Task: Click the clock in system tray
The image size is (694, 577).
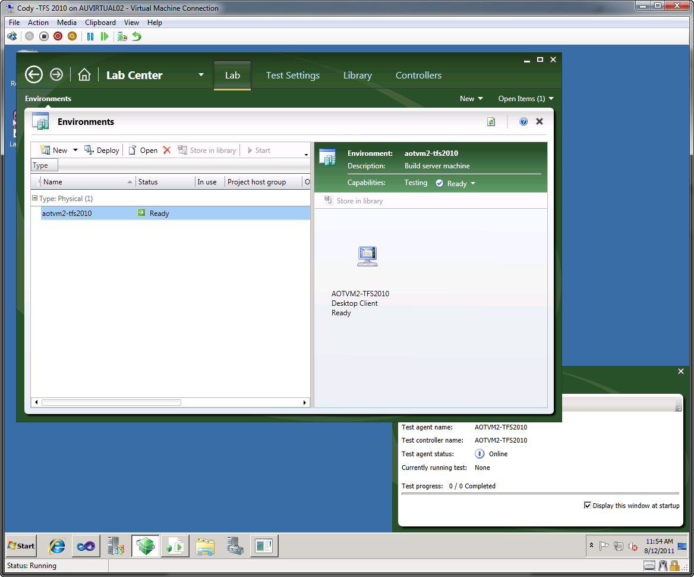Action: [x=659, y=546]
